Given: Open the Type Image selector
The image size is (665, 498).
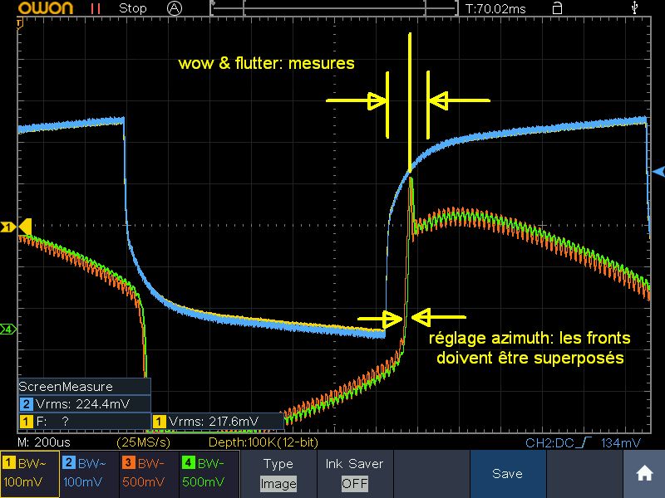Looking at the screenshot, I should pyautogui.click(x=278, y=474).
